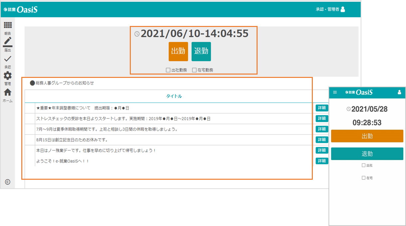The height and width of the screenshot is (226, 406).
Task: Enable the 在宅勤務 checkbox
Action: pyautogui.click(x=194, y=70)
